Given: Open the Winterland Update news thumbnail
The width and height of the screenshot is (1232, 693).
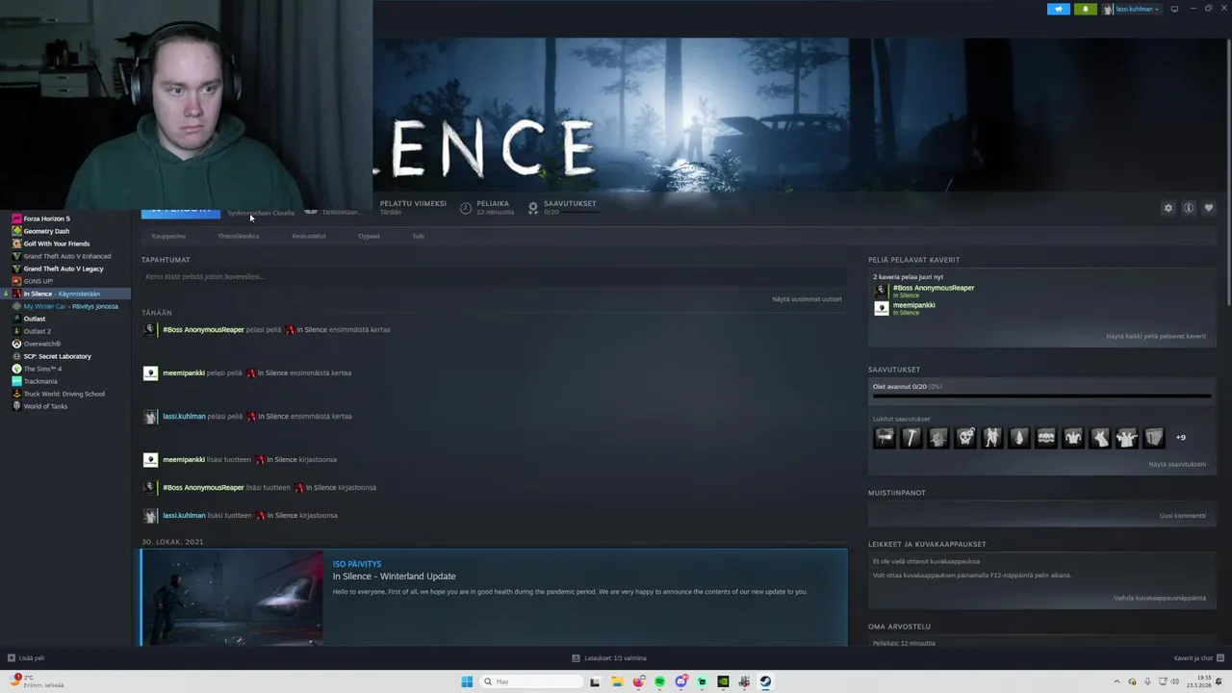Looking at the screenshot, I should tap(232, 598).
